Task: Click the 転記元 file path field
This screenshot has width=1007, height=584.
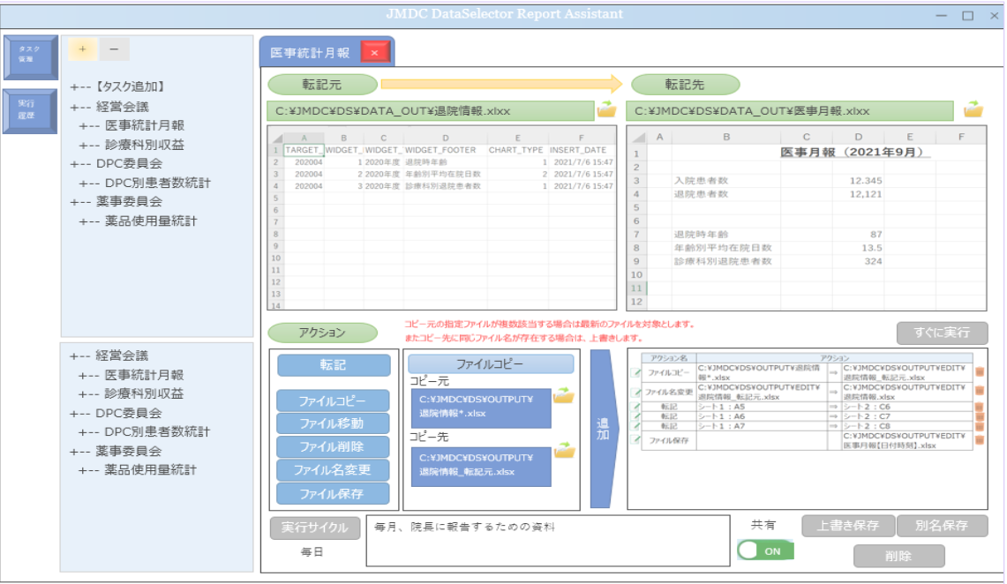Action: pos(431,111)
